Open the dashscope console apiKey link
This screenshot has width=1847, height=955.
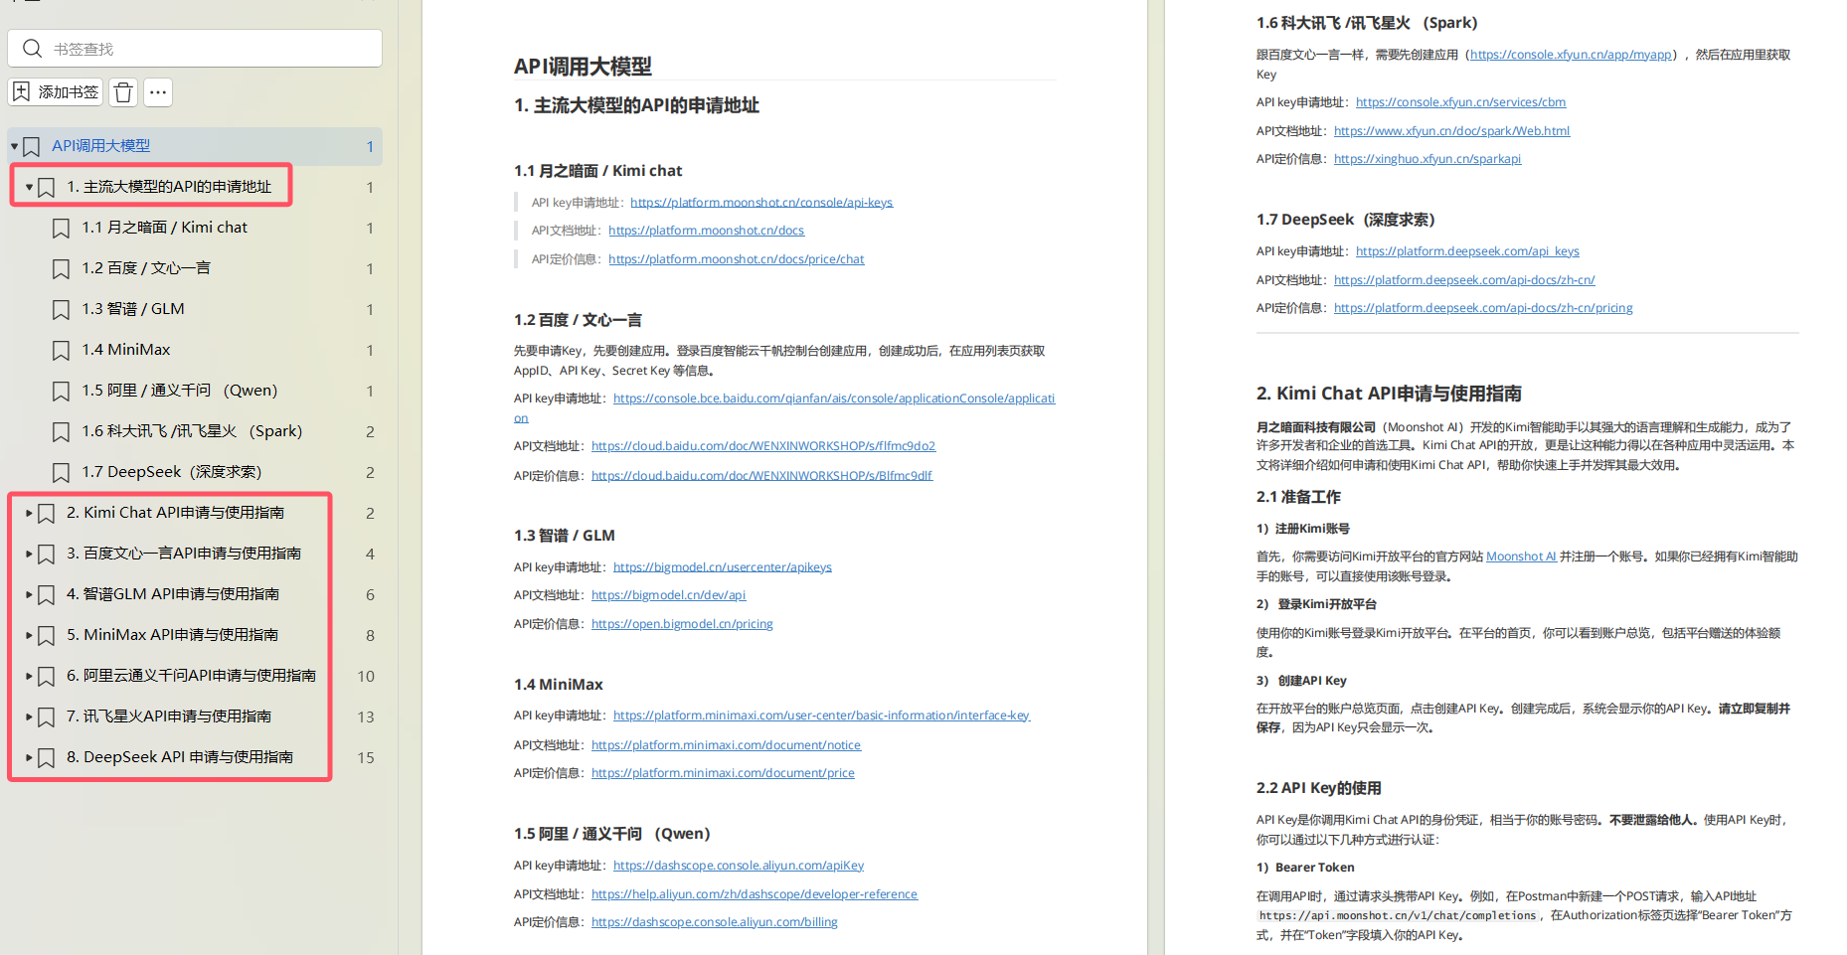[x=739, y=866]
